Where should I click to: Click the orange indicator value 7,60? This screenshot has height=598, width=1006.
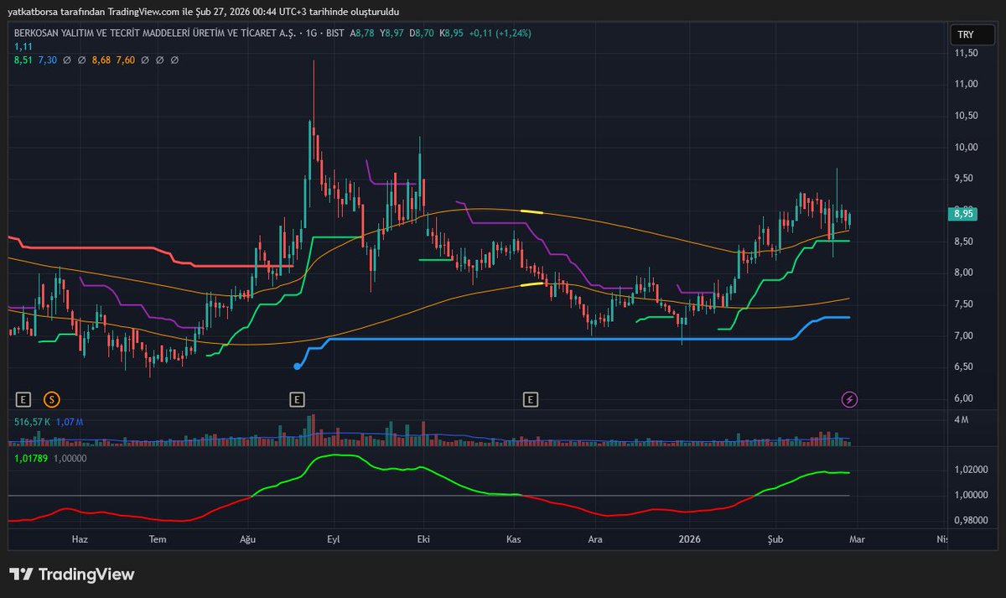click(x=125, y=60)
